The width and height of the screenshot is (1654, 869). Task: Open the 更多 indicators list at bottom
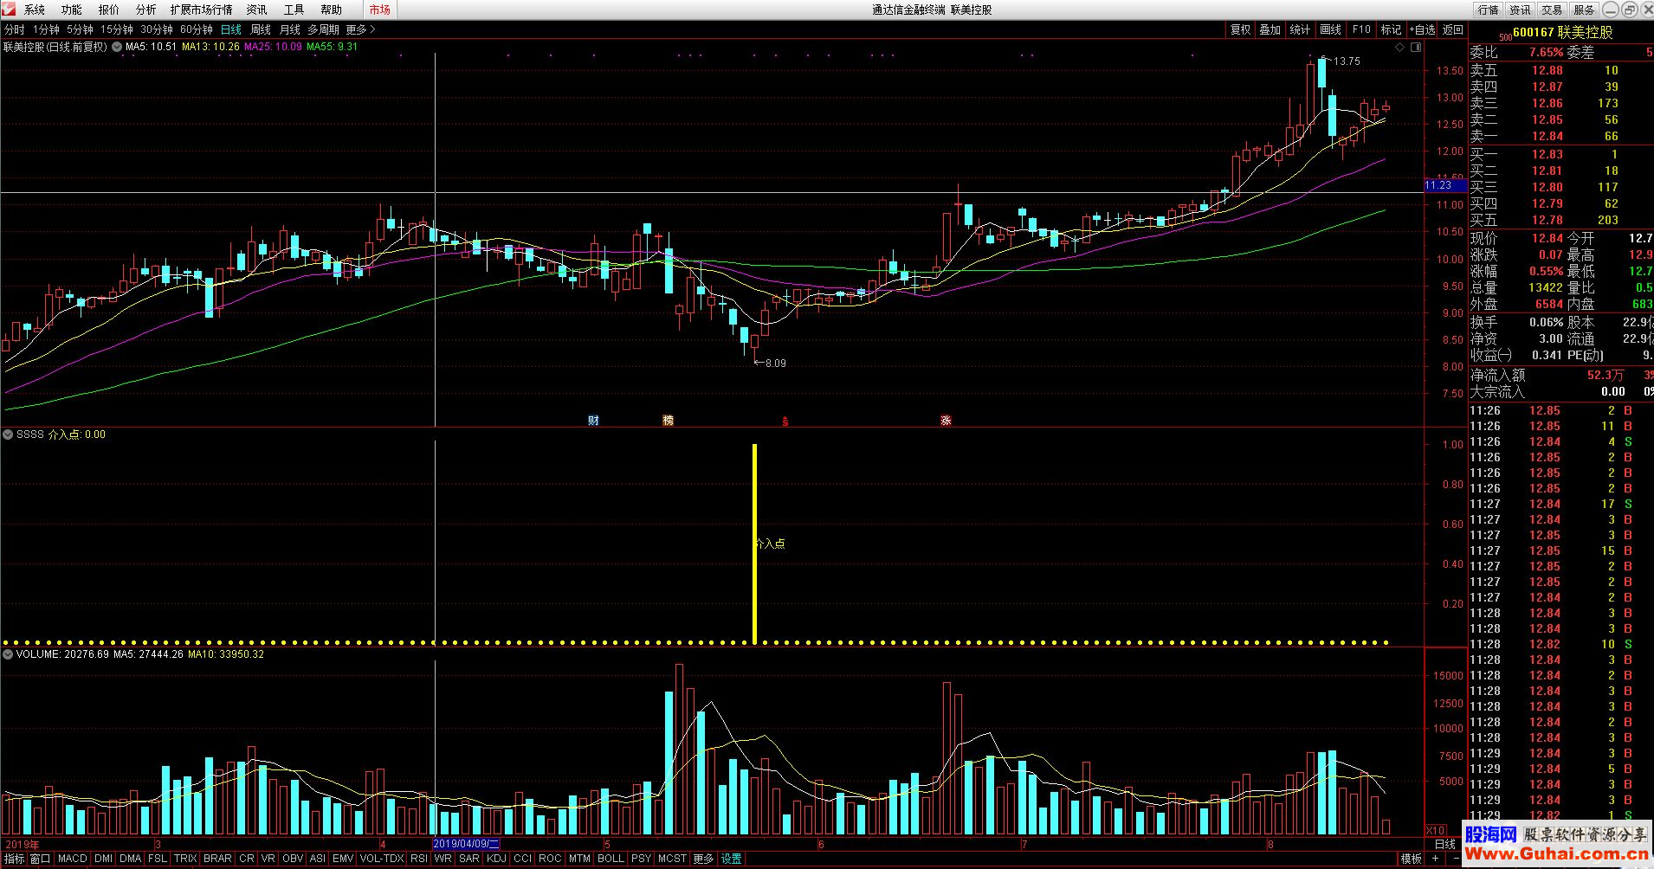(x=703, y=859)
